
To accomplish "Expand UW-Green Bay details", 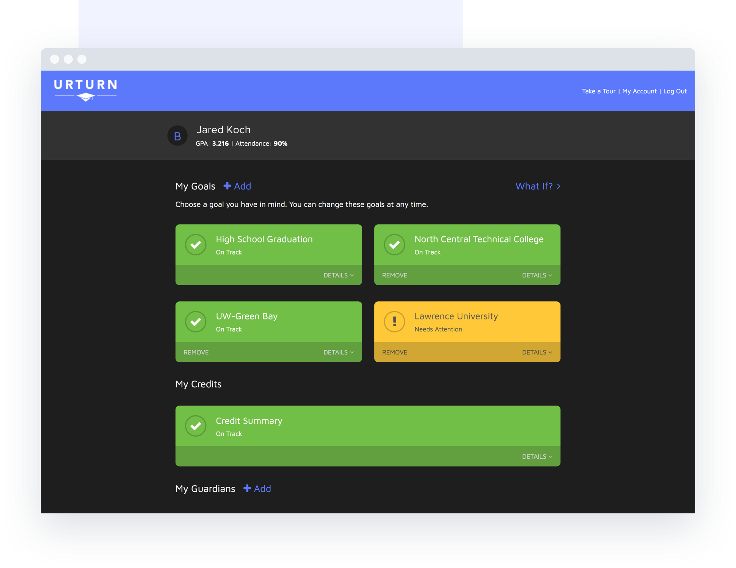I will click(338, 352).
